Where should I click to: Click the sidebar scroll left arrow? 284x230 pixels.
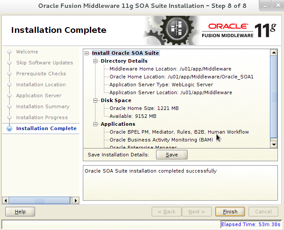[6, 201]
